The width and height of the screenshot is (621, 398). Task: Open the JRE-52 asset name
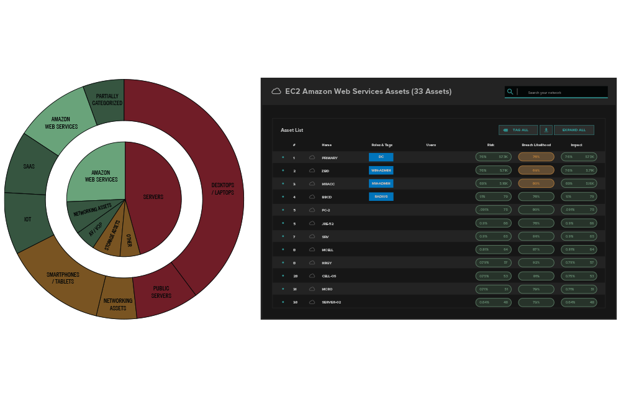[327, 224]
